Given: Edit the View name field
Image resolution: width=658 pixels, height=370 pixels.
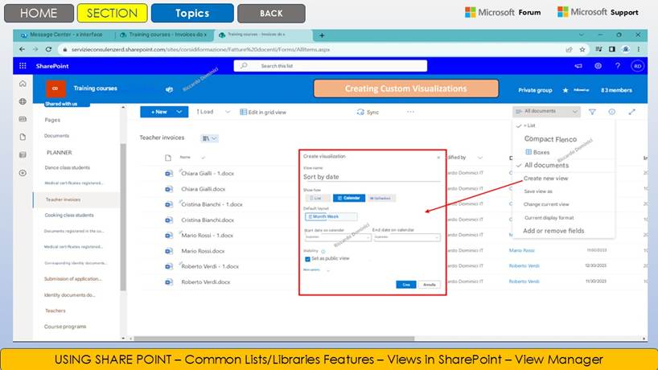Looking at the screenshot, I should tap(372, 177).
